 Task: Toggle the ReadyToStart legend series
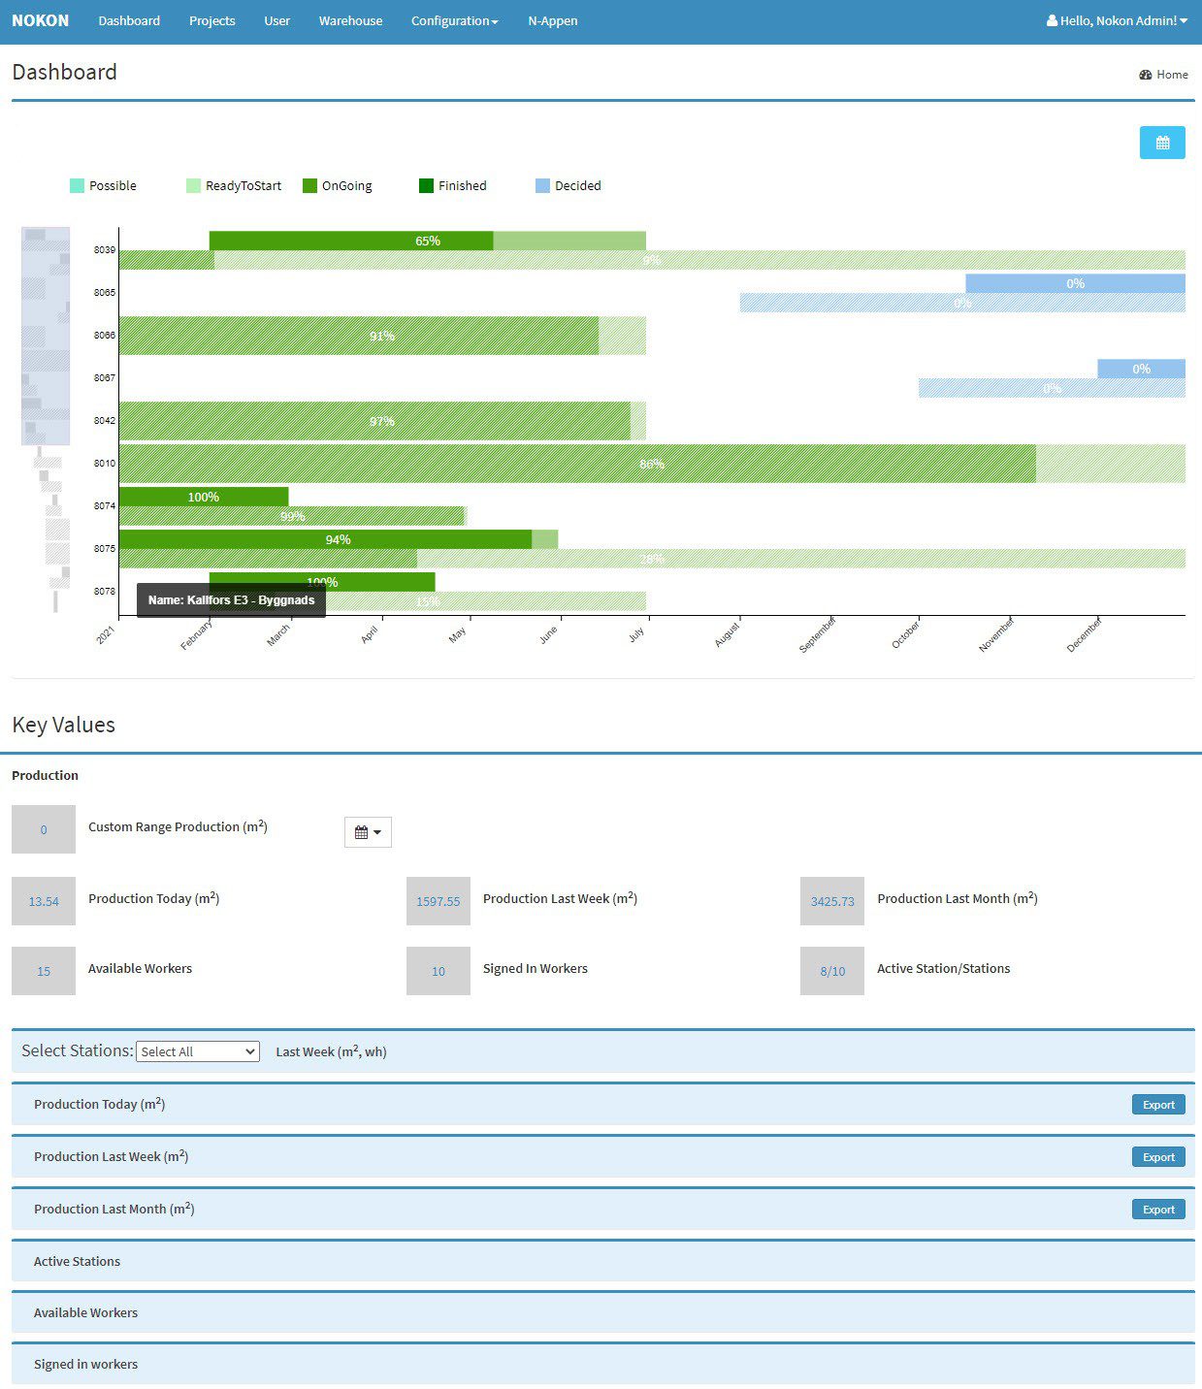(234, 186)
